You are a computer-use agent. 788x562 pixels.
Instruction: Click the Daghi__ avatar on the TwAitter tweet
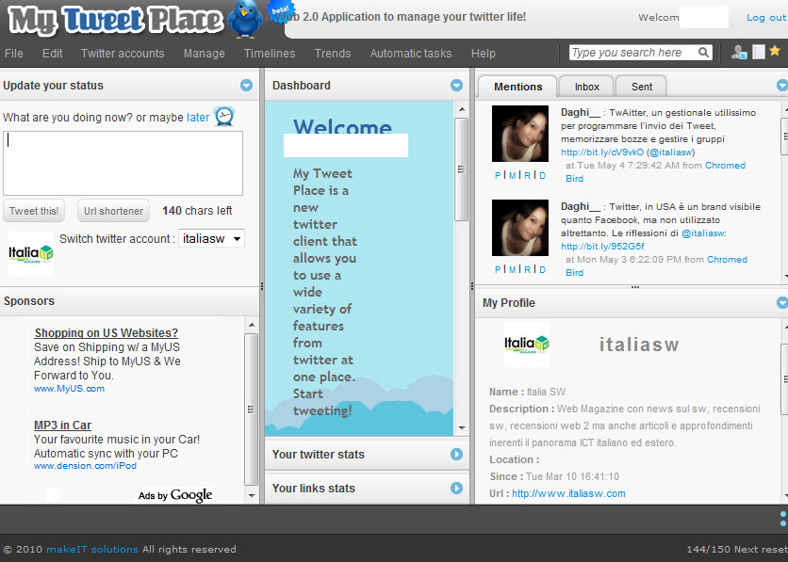[x=520, y=134]
